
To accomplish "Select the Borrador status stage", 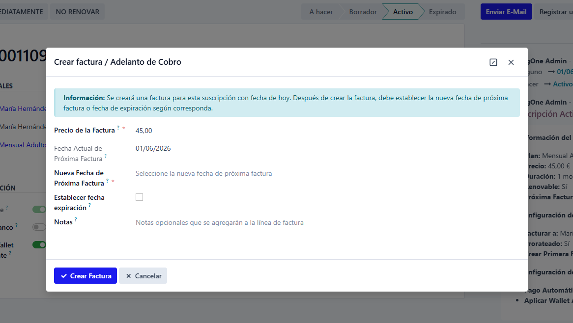I will (x=363, y=12).
